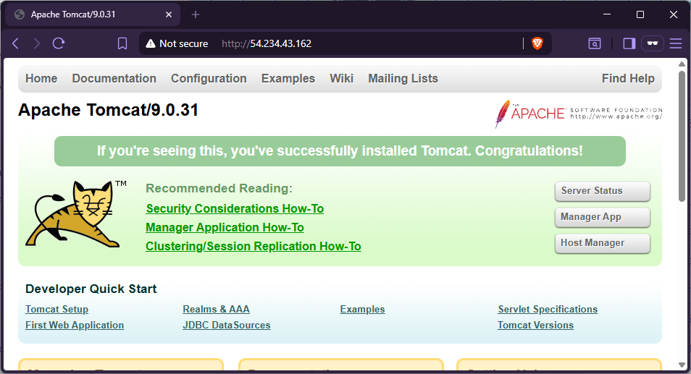The height and width of the screenshot is (374, 691).
Task: Click the scrollbar up arrow
Action: [682, 64]
